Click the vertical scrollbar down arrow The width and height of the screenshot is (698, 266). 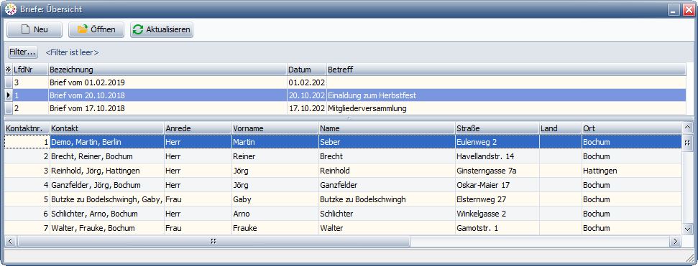click(688, 229)
